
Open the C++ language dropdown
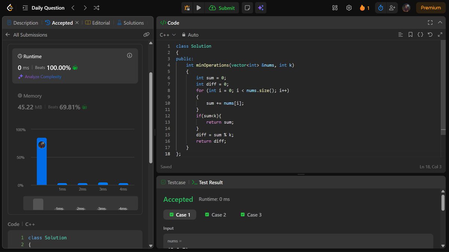pos(168,35)
